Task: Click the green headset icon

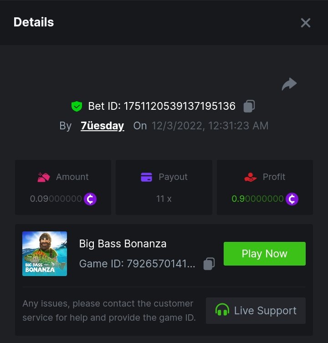Action: 222,311
